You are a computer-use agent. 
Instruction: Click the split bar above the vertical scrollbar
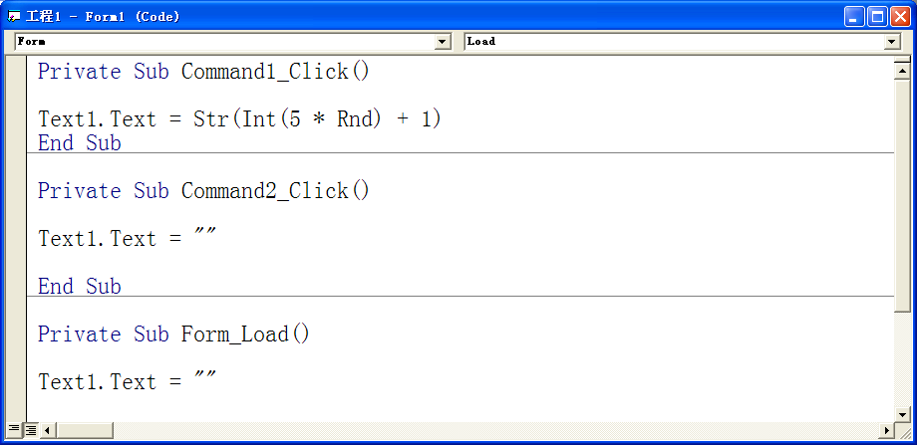click(902, 59)
